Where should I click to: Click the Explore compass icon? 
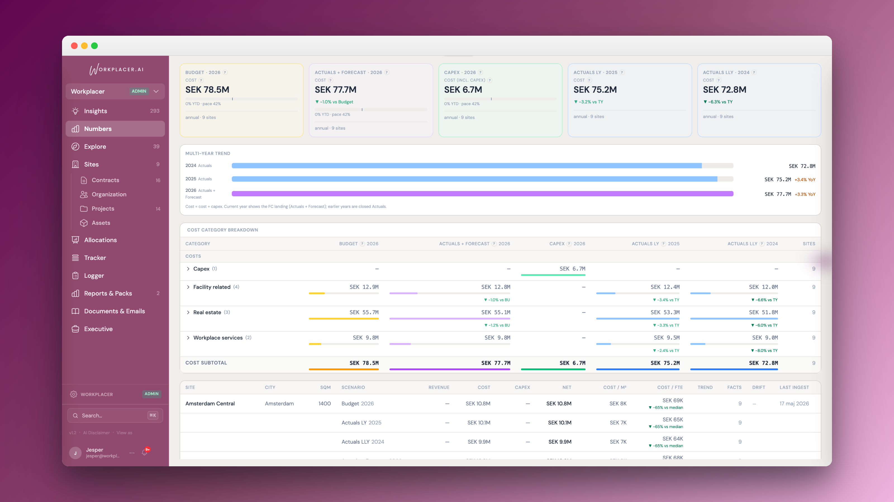point(75,146)
